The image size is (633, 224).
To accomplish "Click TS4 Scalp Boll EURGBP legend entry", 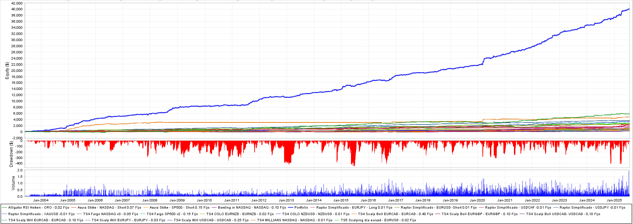I will [479, 214].
